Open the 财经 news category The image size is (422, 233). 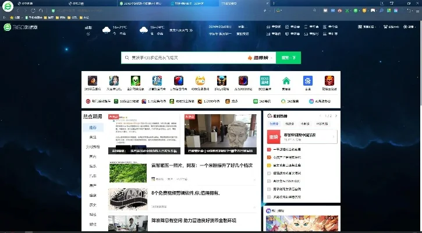pyautogui.click(x=93, y=224)
